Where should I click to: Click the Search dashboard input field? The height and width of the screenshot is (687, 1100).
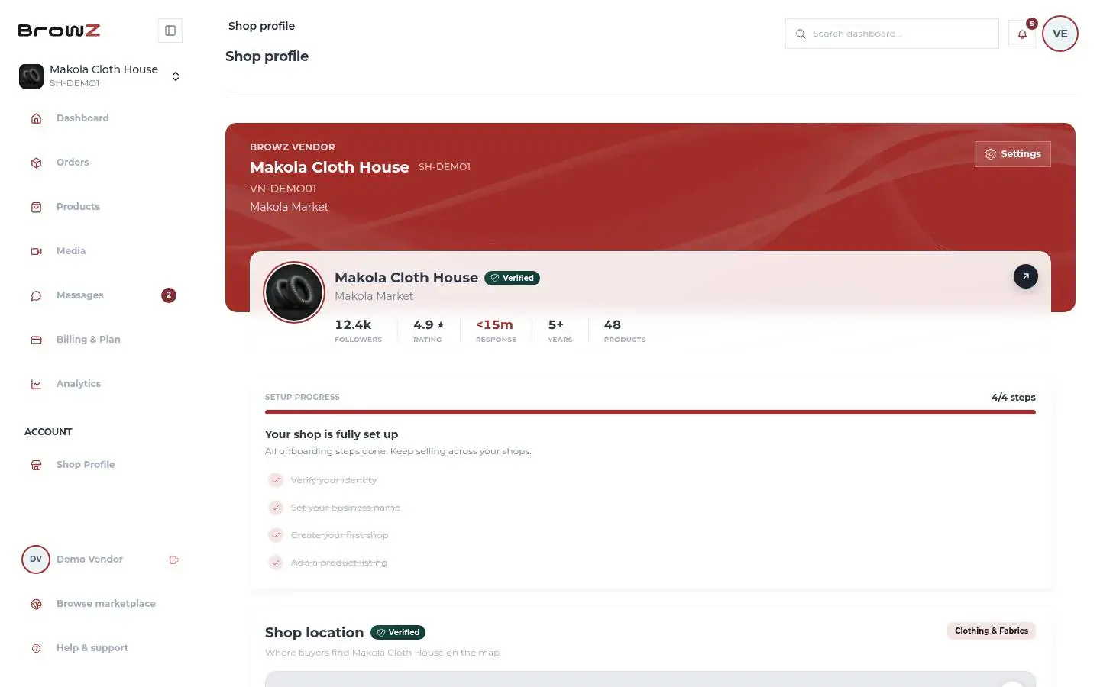[x=892, y=34]
